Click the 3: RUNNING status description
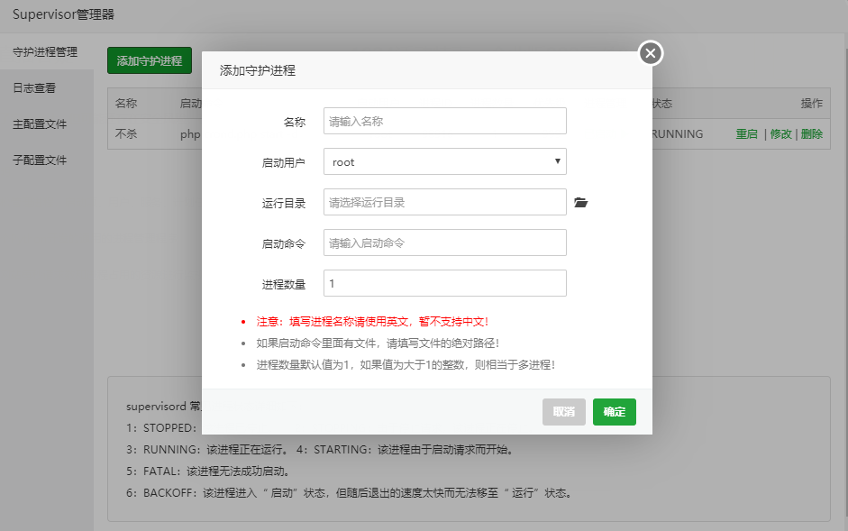Screen dimensions: 848x531 point(207,449)
